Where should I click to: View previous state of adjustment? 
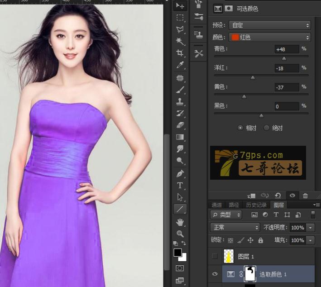coord(264,196)
